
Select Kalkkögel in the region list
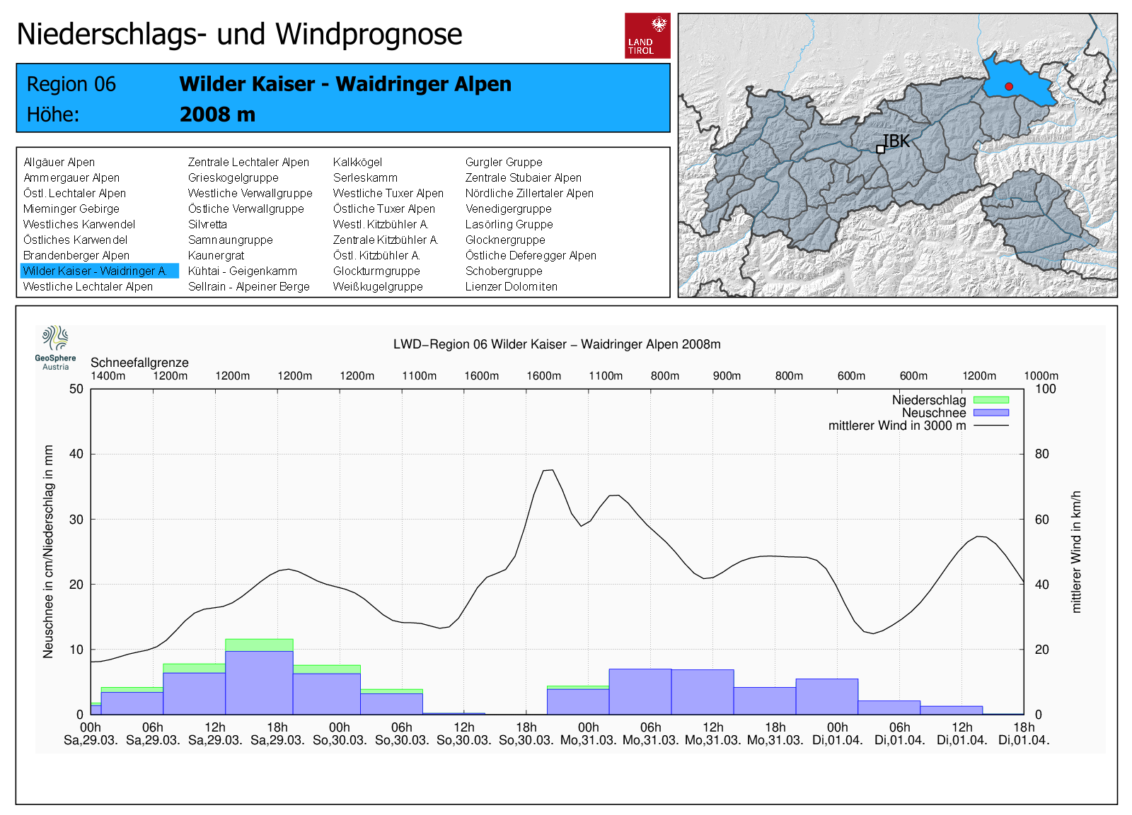coord(357,162)
